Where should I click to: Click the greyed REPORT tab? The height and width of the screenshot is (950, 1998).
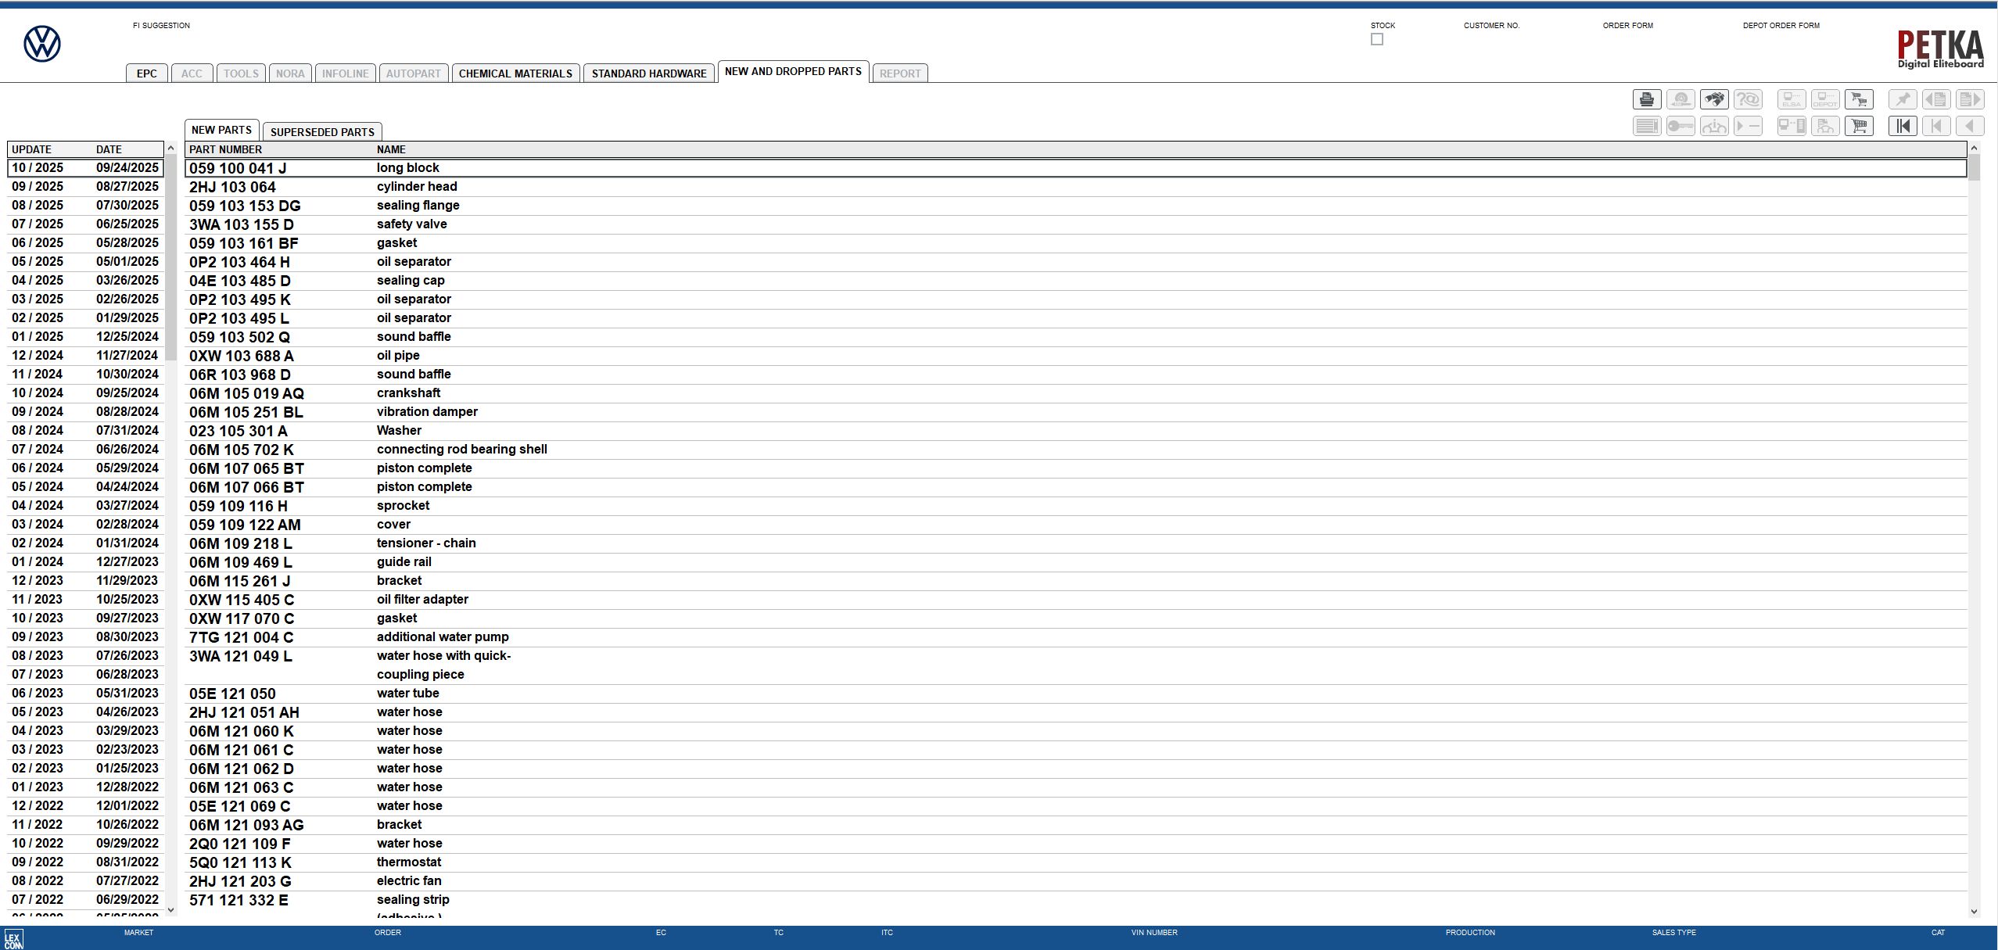point(900,73)
